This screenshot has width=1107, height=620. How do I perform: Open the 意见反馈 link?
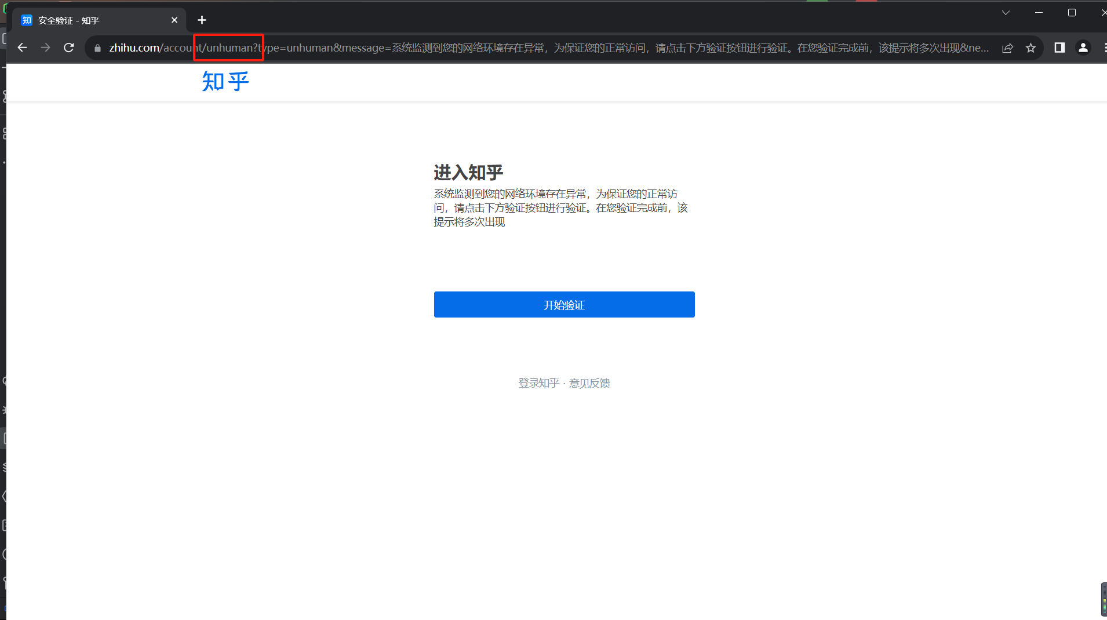(x=589, y=383)
